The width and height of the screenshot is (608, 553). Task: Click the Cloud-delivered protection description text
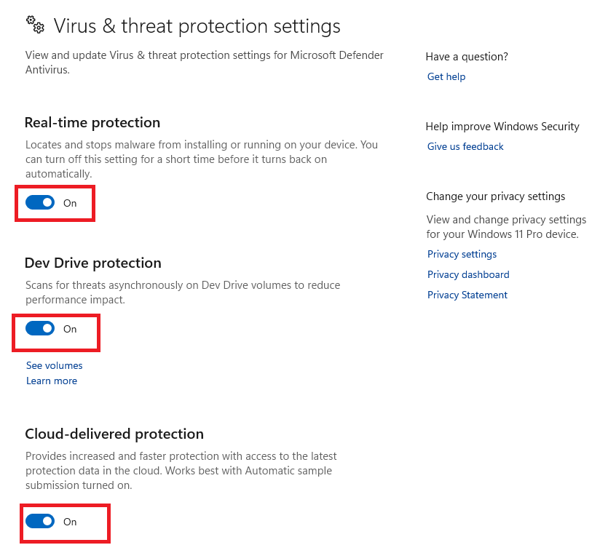tap(181, 471)
